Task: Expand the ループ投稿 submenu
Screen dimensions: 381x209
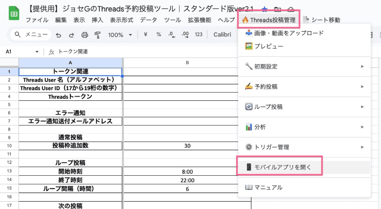Action: 304,107
